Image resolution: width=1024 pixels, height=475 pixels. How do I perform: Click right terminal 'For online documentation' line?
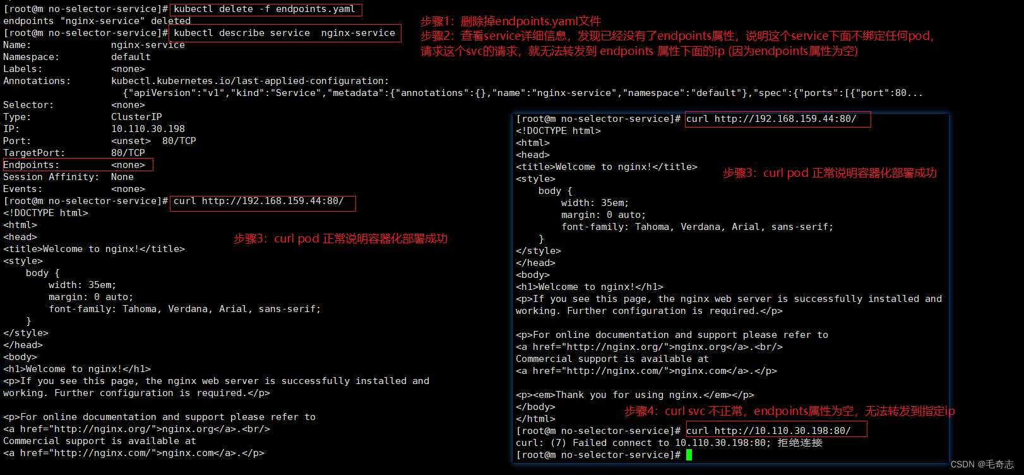pos(672,335)
